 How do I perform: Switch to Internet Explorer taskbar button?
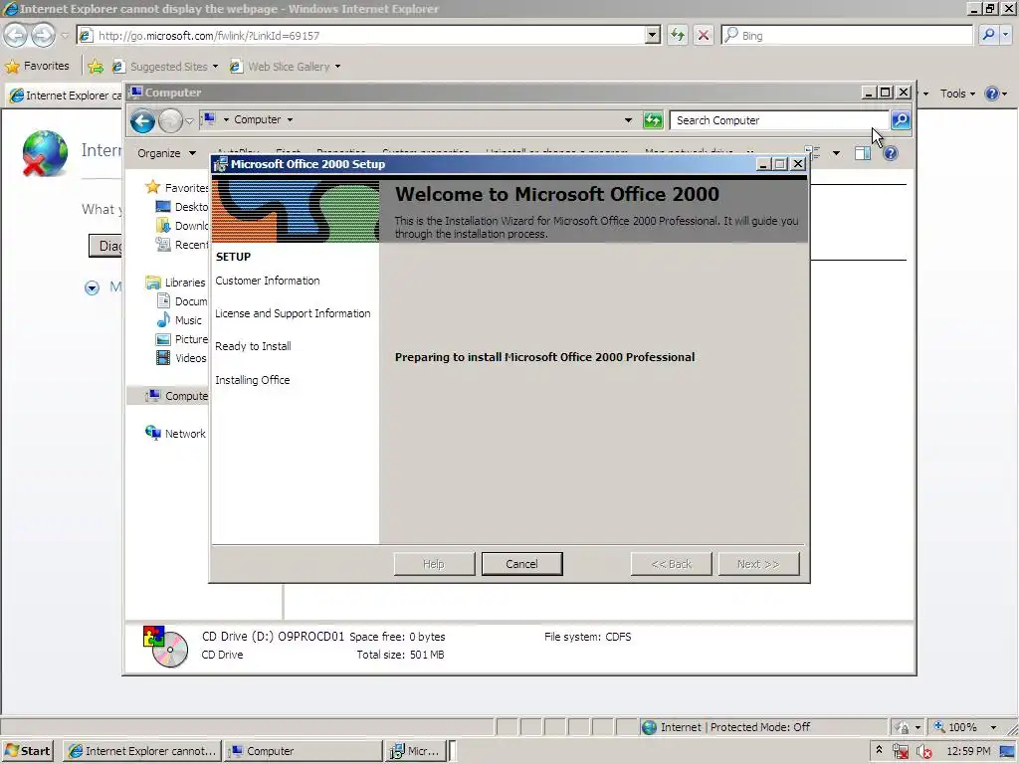142,751
